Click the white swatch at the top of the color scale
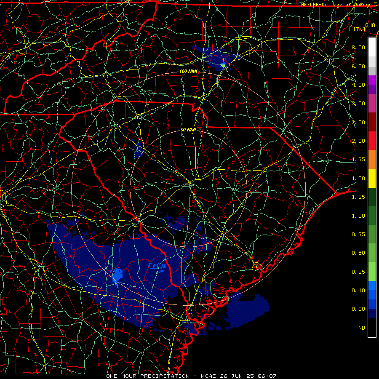The height and width of the screenshot is (379, 379). [x=372, y=47]
